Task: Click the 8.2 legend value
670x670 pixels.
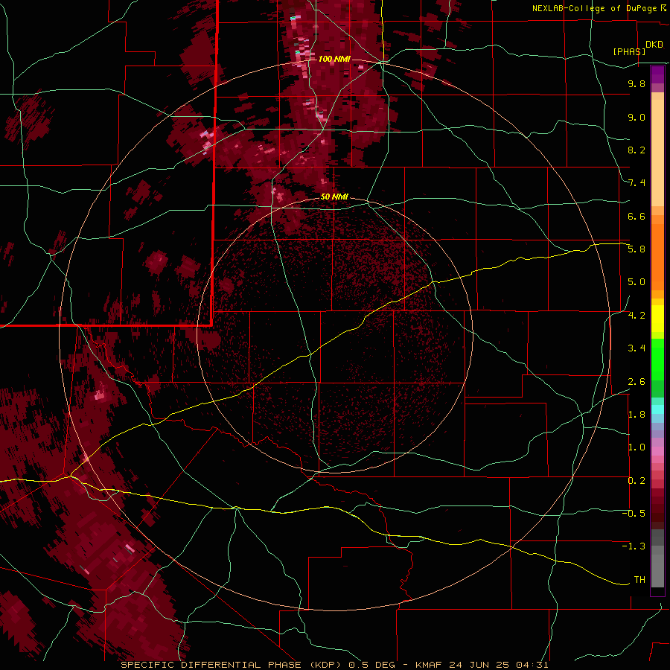Action: click(x=636, y=150)
